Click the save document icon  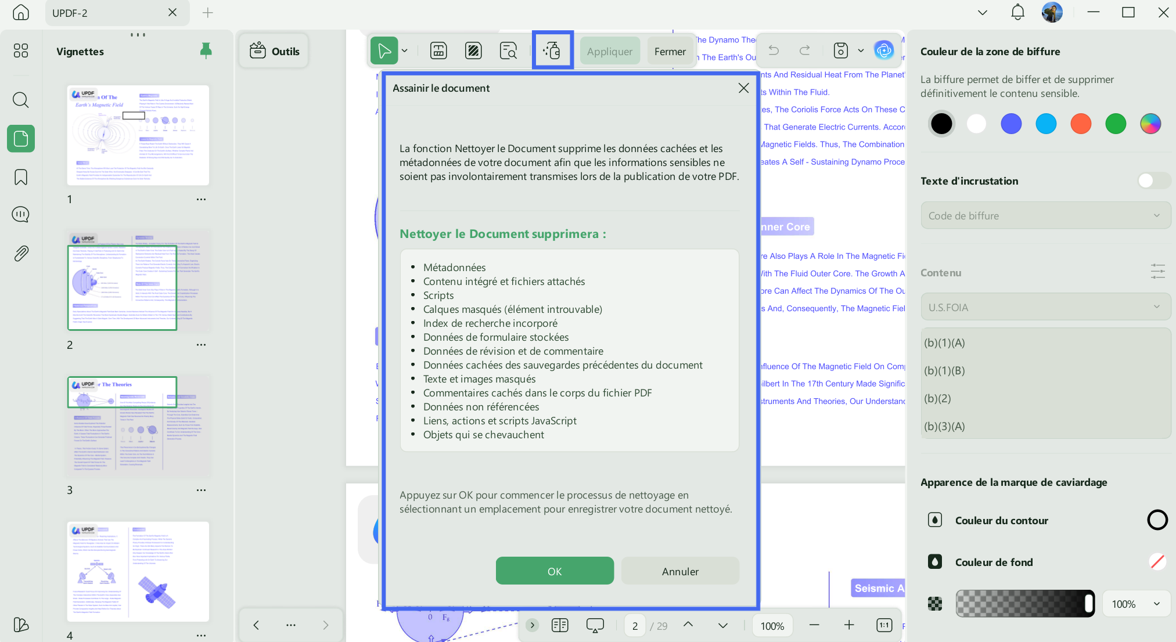[841, 51]
